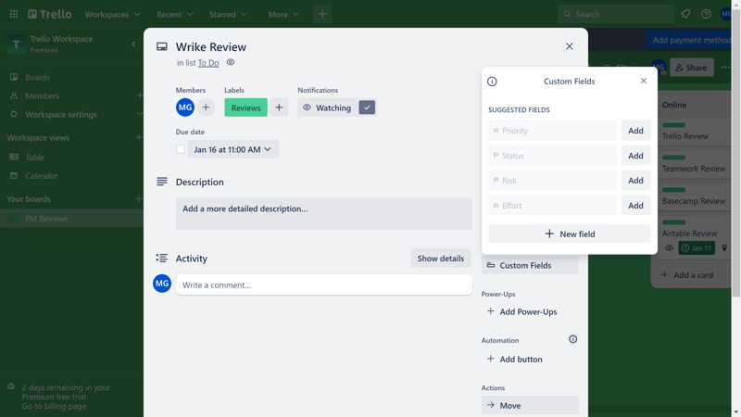Click the create plus button in top bar

(x=322, y=14)
